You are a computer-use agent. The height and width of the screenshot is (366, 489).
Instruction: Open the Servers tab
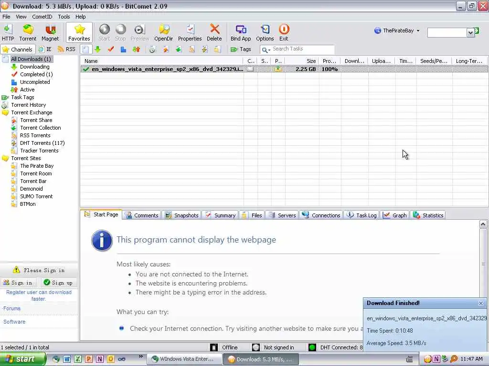tap(282, 215)
